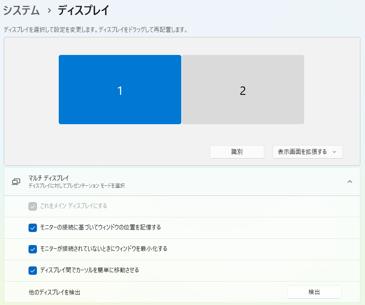Viewport: 365px width, 305px height.
Task: Click the モニターの接続に基づいて label text
Action: (x=100, y=227)
